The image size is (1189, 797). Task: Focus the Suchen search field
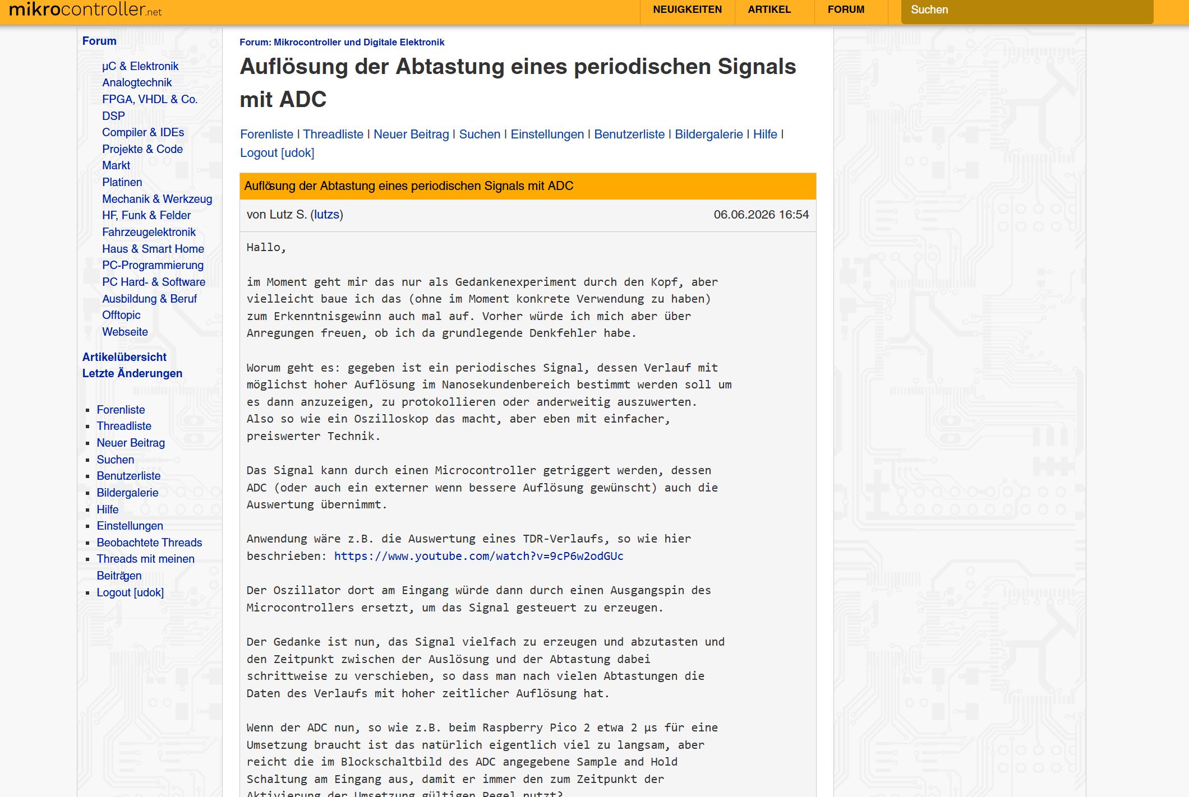coord(1027,10)
